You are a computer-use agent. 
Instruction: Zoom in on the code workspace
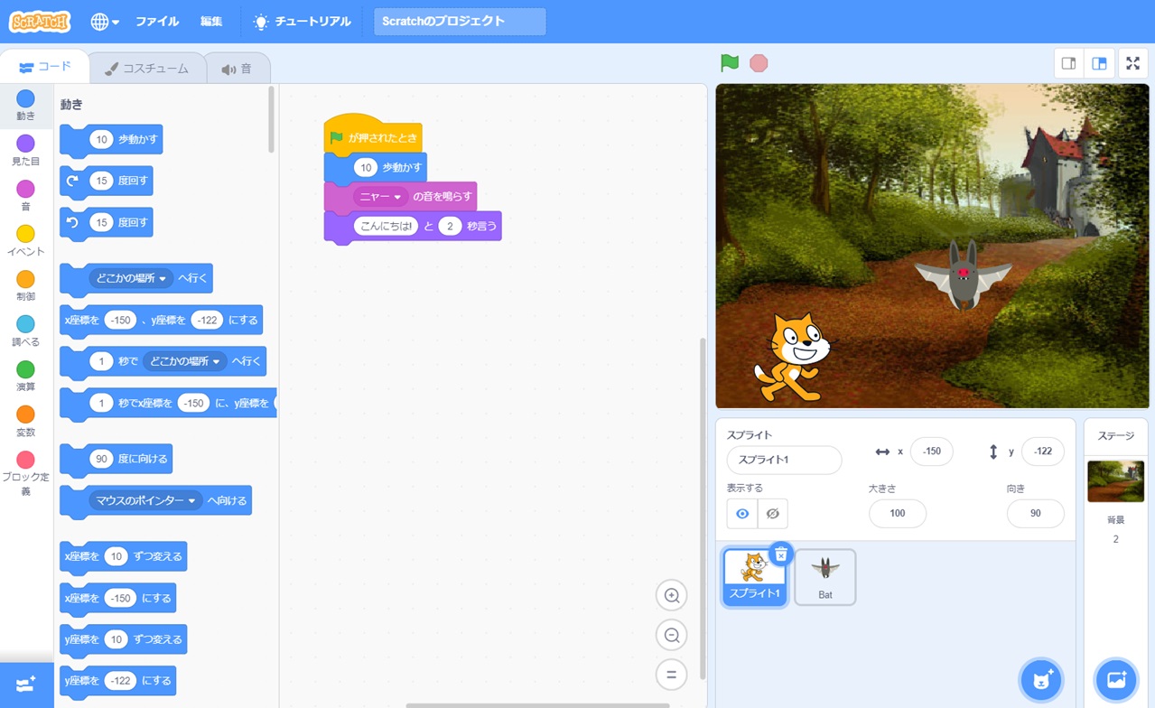671,595
